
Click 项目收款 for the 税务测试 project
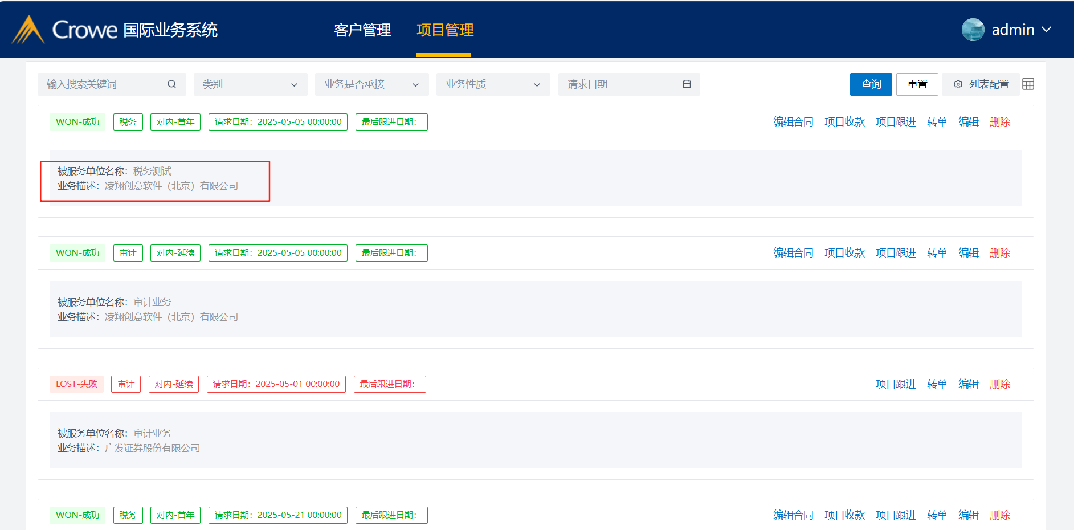(844, 122)
